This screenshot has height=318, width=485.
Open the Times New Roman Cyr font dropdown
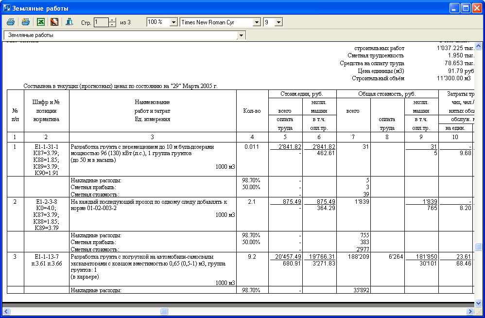(257, 22)
